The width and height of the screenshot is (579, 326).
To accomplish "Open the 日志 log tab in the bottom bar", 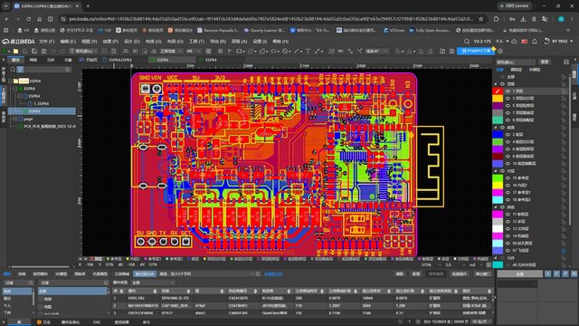I will coord(44,322).
